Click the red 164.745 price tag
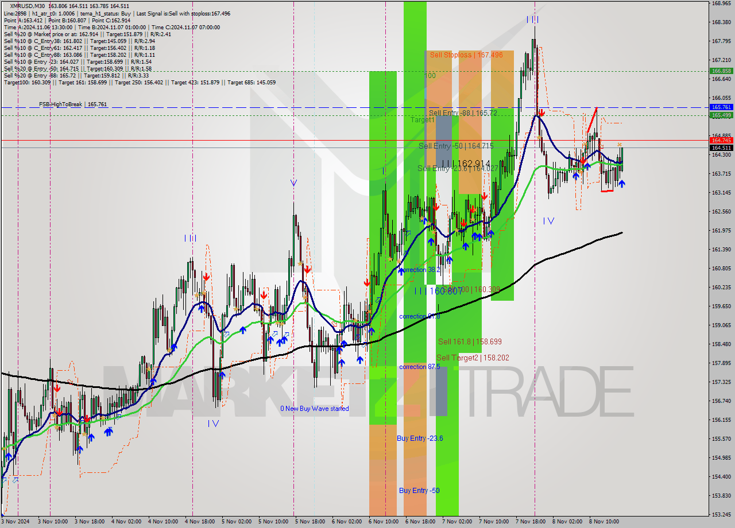The image size is (735, 528). 721,140
